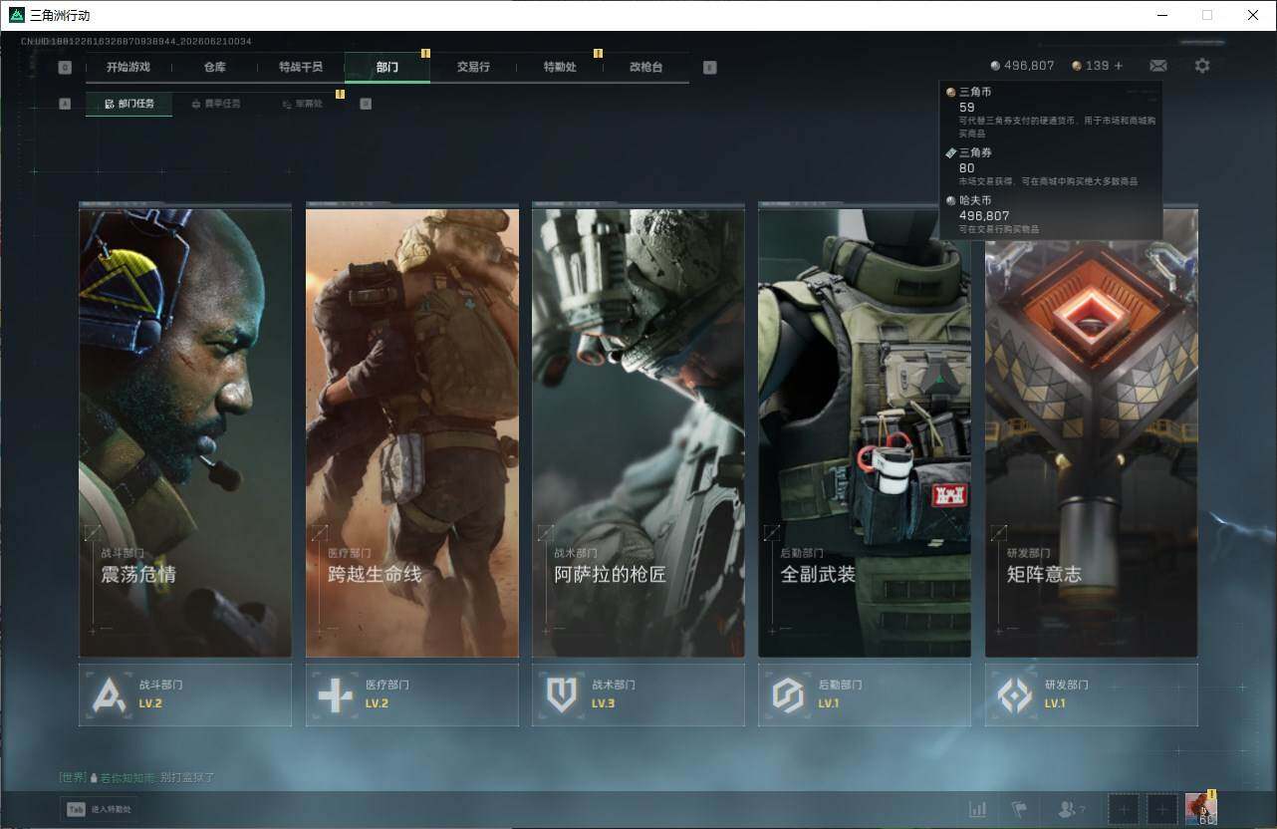Viewport: 1277px width, 829px height.
Task: Open the settings gear
Action: [x=1202, y=66]
